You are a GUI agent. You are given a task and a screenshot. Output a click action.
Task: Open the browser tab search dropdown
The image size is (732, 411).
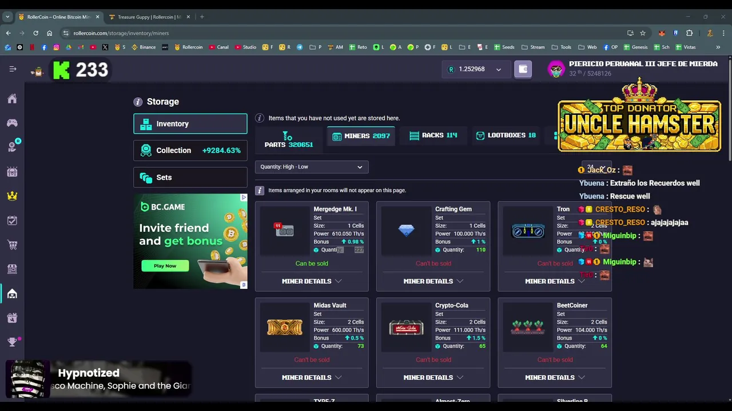7,17
